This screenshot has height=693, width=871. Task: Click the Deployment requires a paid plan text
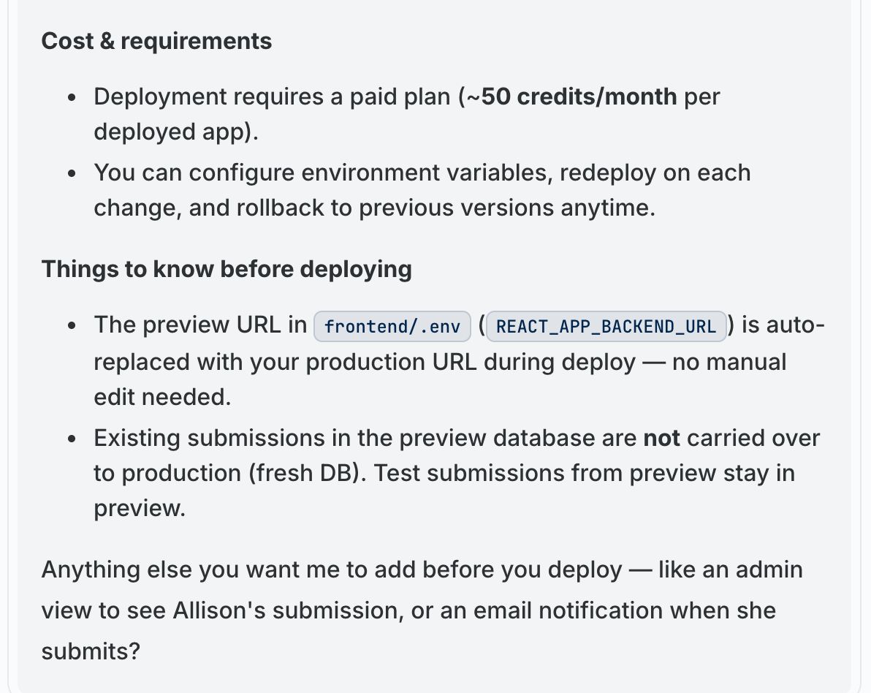tap(272, 96)
